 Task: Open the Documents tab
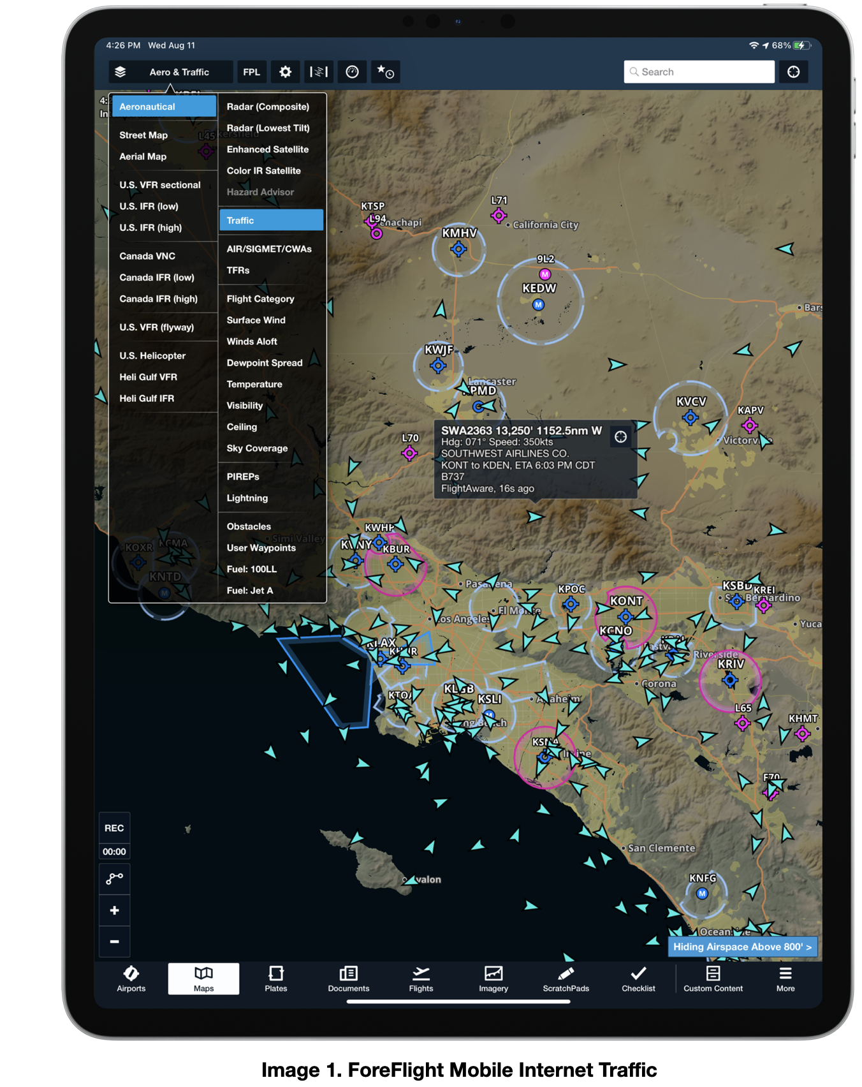click(x=349, y=979)
